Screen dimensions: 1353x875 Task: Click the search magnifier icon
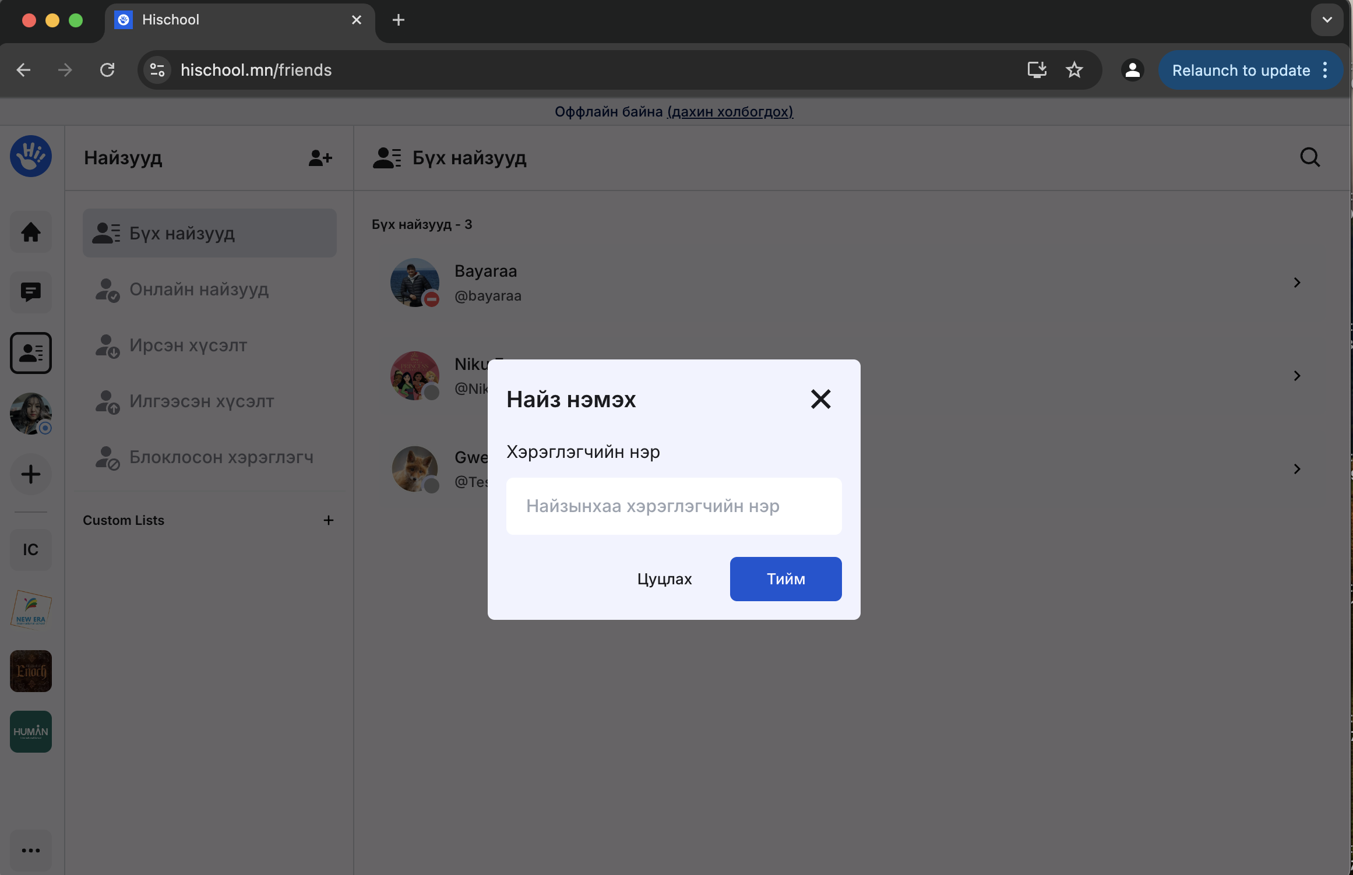(1310, 157)
